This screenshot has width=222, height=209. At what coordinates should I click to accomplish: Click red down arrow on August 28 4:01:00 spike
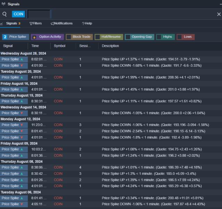[22, 65]
